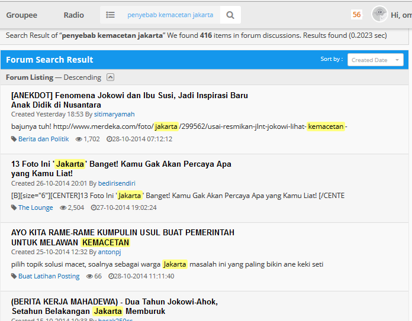Click tag icon beside Buat Latihan Posting
Image resolution: width=412 pixels, height=321 pixels.
coord(14,276)
